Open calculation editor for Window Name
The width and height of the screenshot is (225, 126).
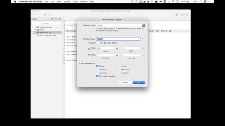pyautogui.click(x=143, y=39)
